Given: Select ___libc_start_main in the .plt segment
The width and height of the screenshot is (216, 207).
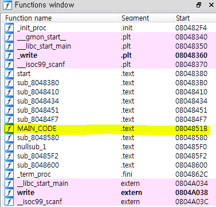Looking at the screenshot, I should pos(44,46).
